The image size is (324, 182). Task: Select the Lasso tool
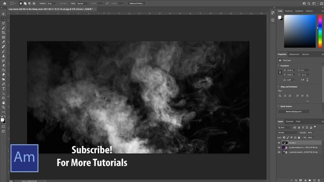tap(4, 23)
